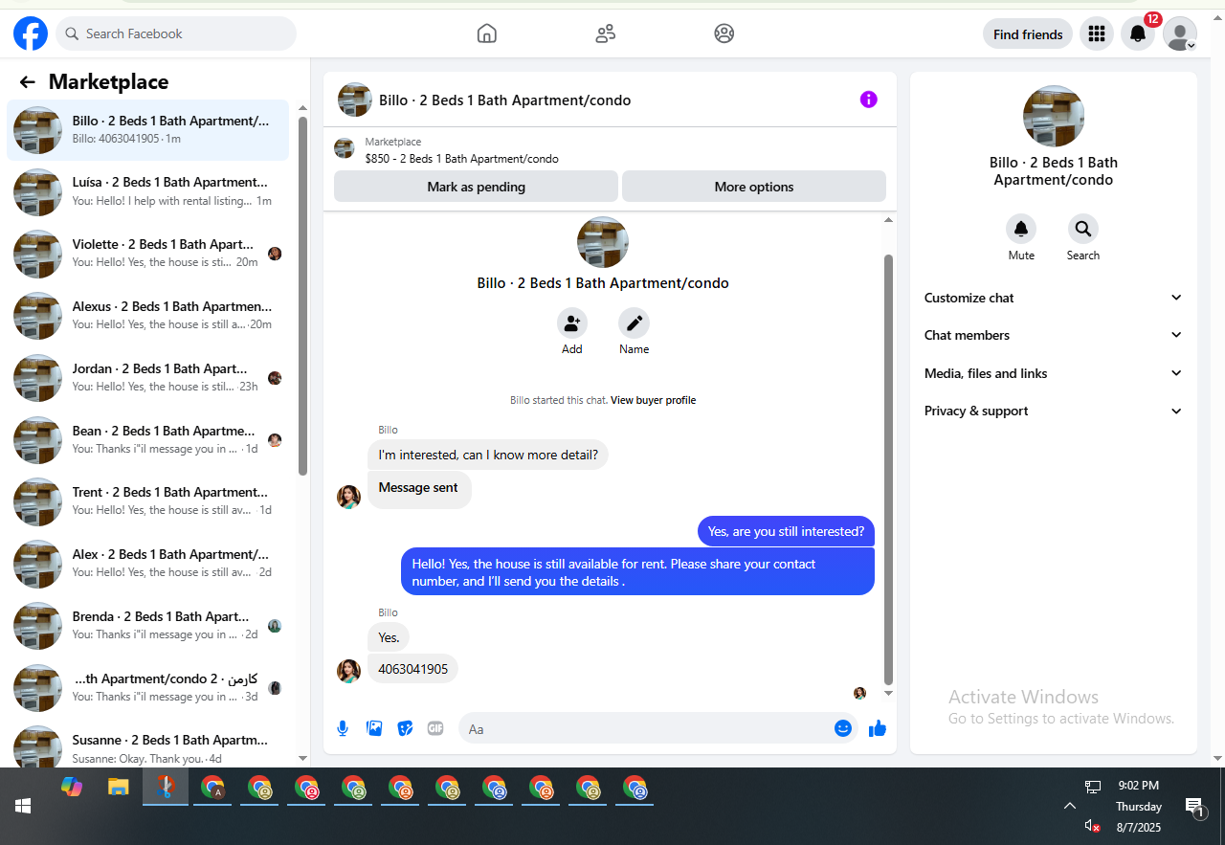The width and height of the screenshot is (1225, 845).
Task: Click the network icon in system tray
Action: [1092, 787]
